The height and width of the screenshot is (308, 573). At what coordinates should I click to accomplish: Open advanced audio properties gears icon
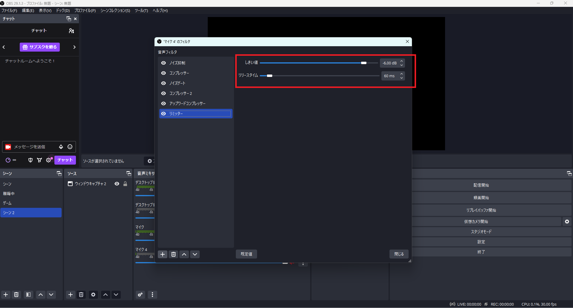(x=140, y=295)
